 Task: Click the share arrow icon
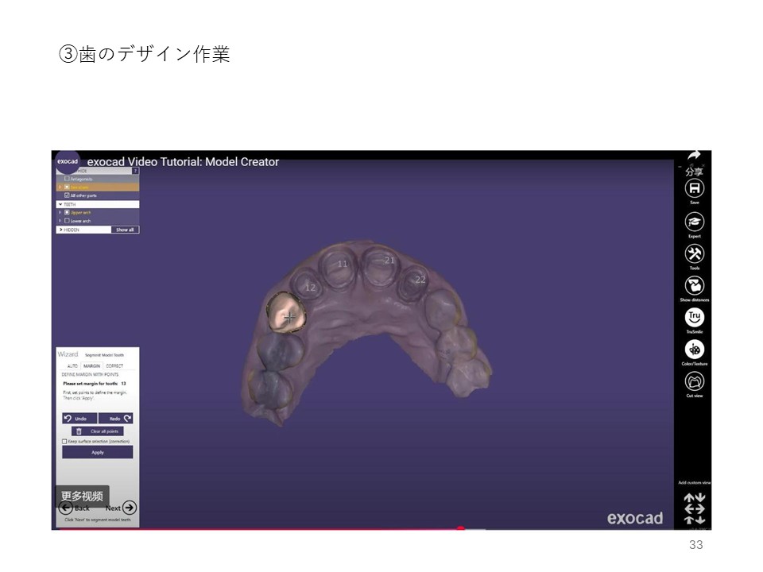(x=694, y=156)
